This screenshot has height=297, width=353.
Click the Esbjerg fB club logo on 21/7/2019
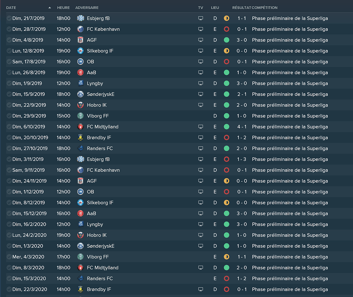pyautogui.click(x=80, y=18)
